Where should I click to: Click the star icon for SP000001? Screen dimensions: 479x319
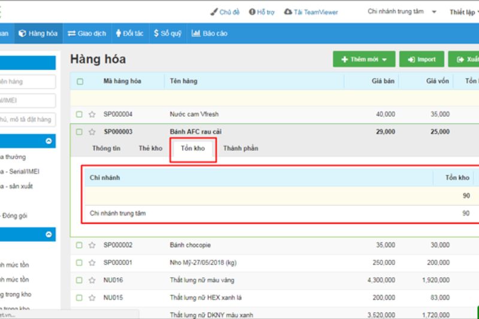pos(92,263)
